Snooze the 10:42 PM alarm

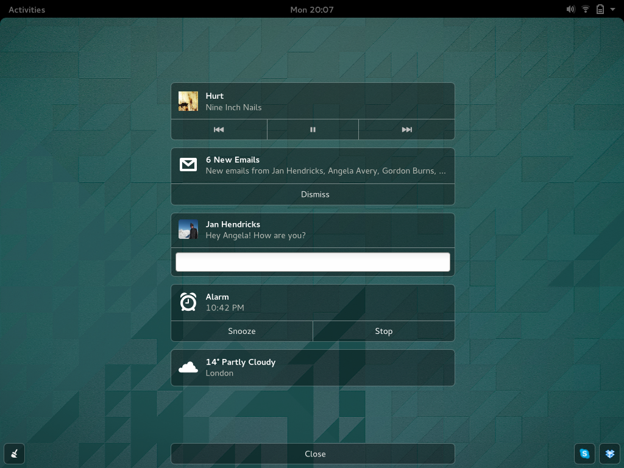tap(241, 331)
